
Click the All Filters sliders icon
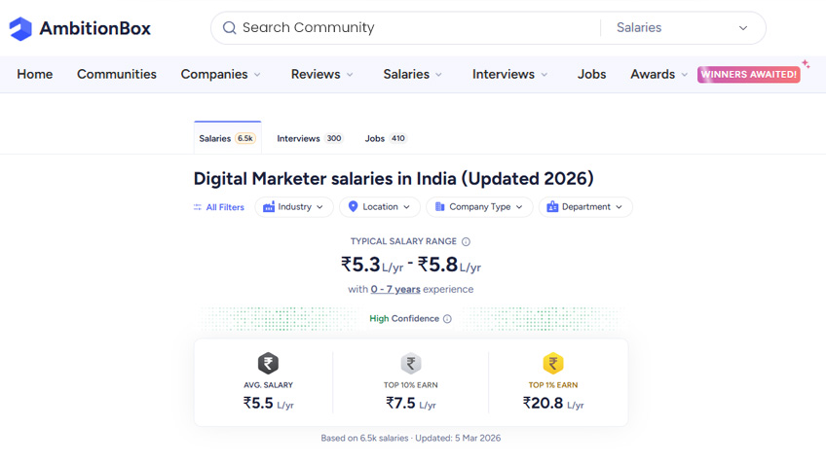198,207
